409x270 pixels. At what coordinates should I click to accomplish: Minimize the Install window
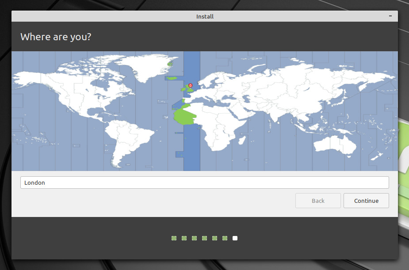[x=390, y=16]
